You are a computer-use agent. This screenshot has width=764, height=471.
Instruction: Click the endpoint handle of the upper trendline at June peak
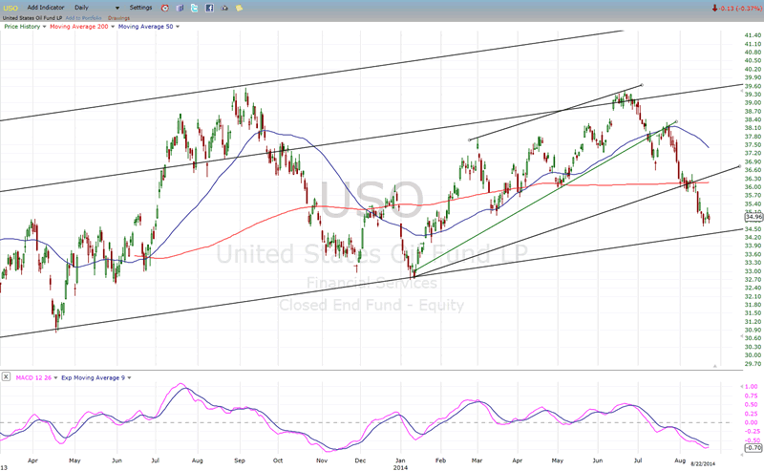(x=642, y=85)
